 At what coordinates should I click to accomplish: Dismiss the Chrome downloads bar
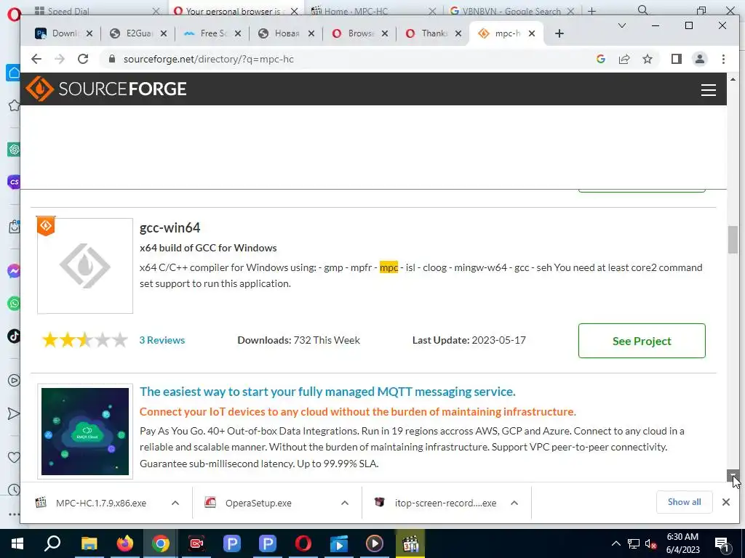725,502
